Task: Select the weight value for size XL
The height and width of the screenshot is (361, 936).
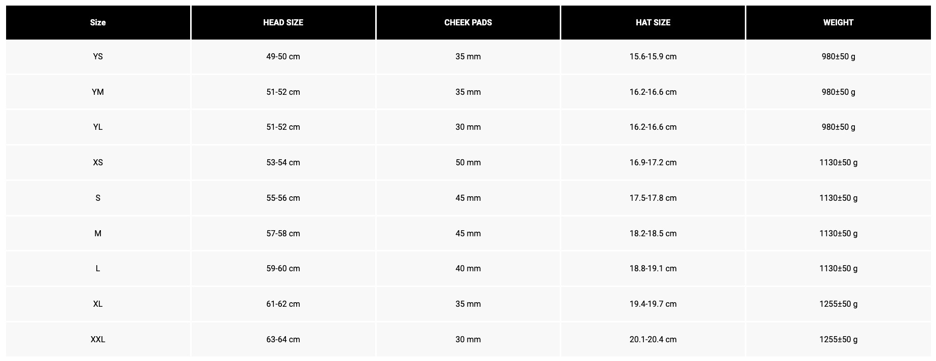Action: pos(838,304)
